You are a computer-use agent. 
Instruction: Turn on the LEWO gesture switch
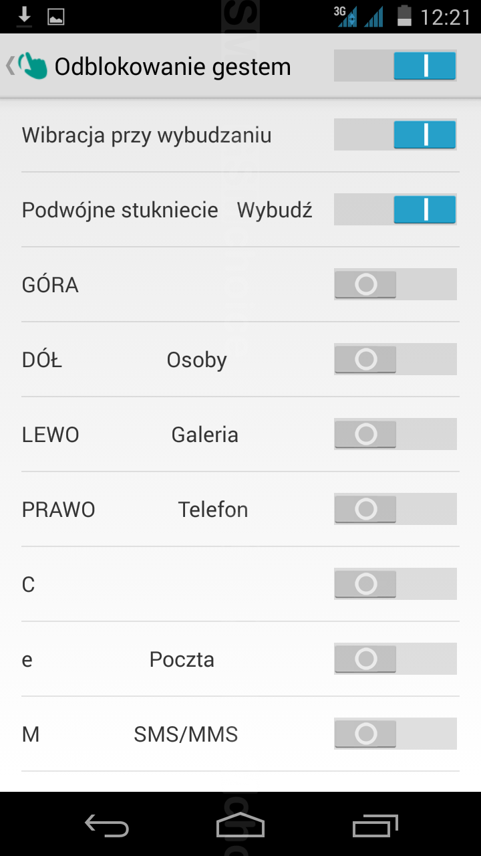[395, 434]
